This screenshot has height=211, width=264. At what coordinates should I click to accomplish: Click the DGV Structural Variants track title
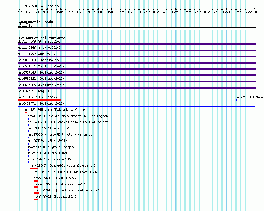[42, 38]
